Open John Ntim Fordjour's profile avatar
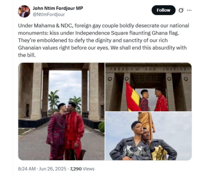This screenshot has height=175, width=210. [24, 11]
